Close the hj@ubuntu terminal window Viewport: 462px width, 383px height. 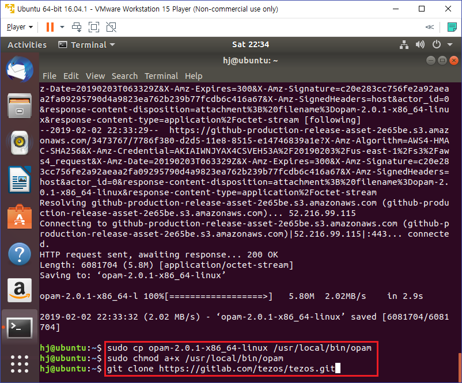(454, 60)
